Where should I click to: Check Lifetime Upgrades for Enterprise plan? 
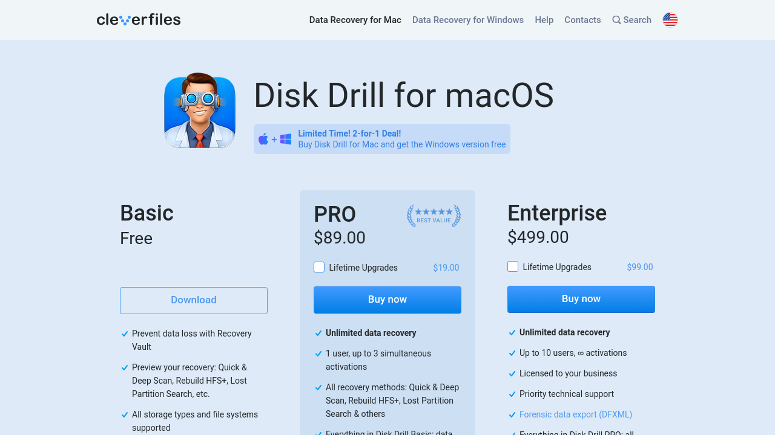click(x=513, y=266)
